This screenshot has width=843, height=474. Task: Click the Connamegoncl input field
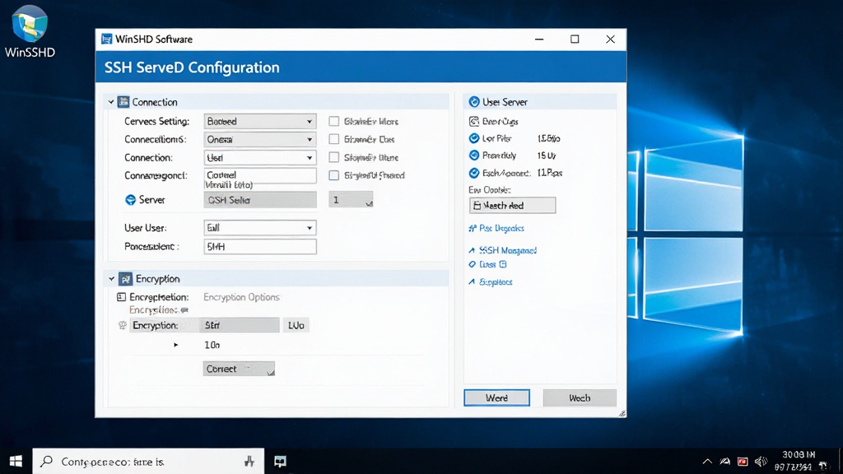tap(259, 176)
